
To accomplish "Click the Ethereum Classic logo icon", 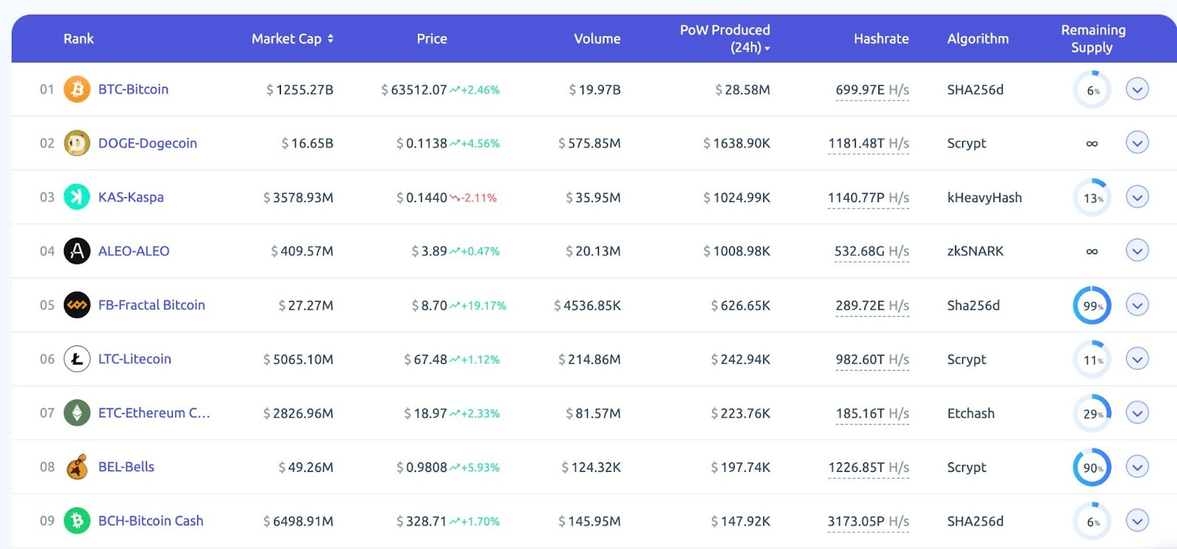I will click(x=77, y=413).
